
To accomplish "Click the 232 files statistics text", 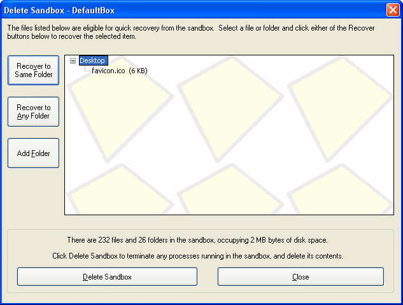I will tap(197, 240).
